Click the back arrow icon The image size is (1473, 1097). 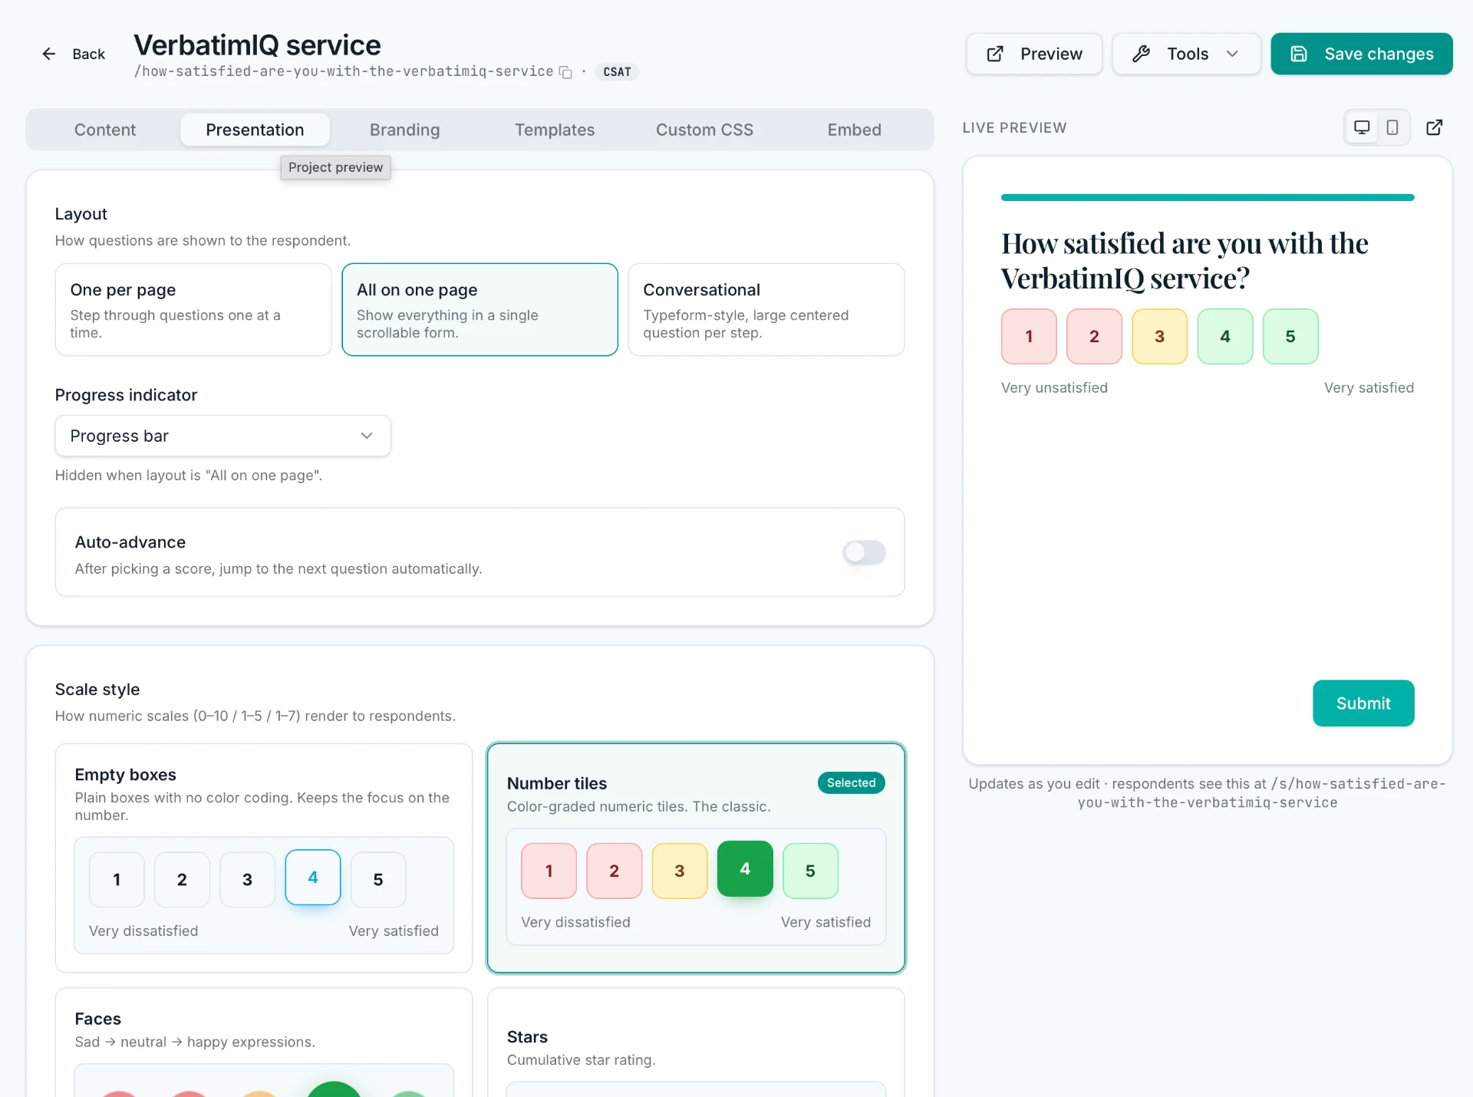pos(49,54)
